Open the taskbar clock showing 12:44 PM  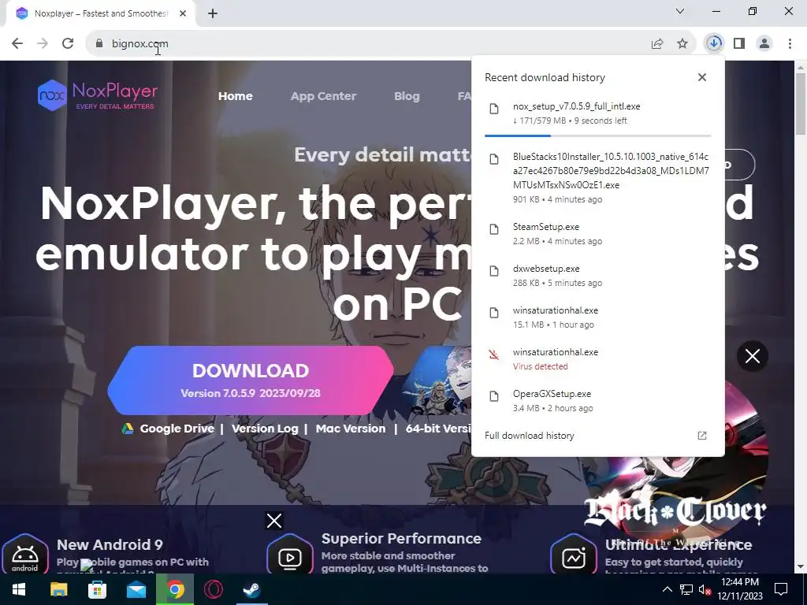740,589
